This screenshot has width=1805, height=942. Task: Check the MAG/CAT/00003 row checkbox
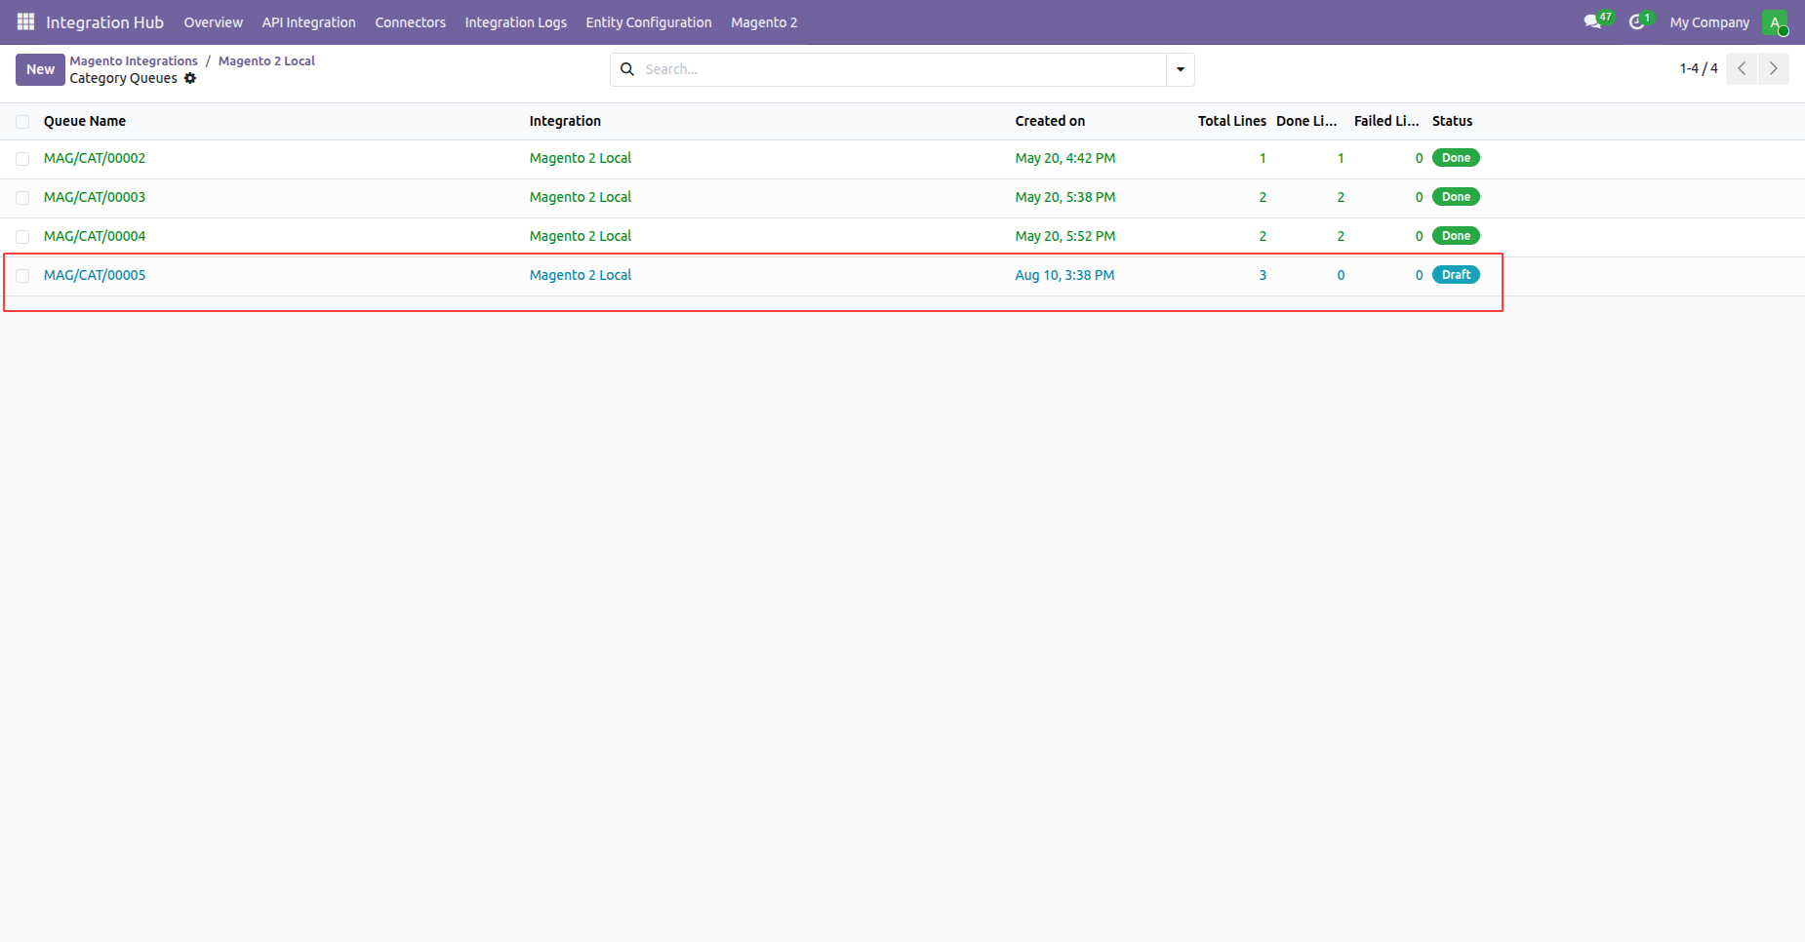[22, 198]
